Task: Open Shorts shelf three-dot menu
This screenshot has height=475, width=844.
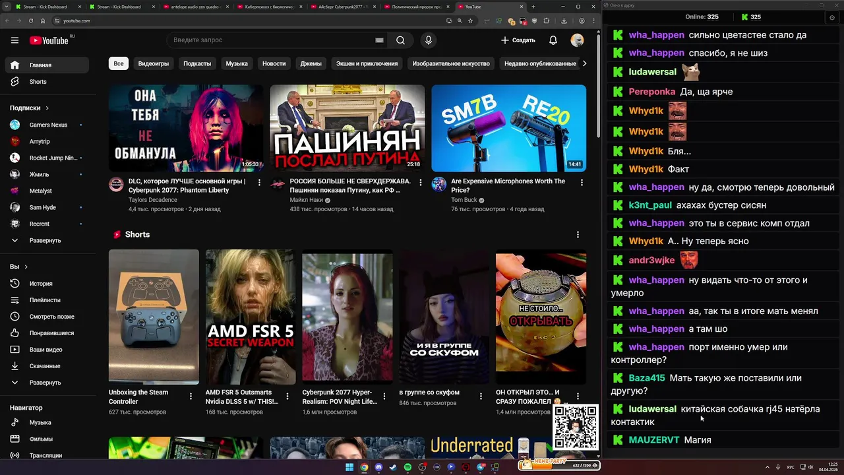Action: click(x=578, y=235)
